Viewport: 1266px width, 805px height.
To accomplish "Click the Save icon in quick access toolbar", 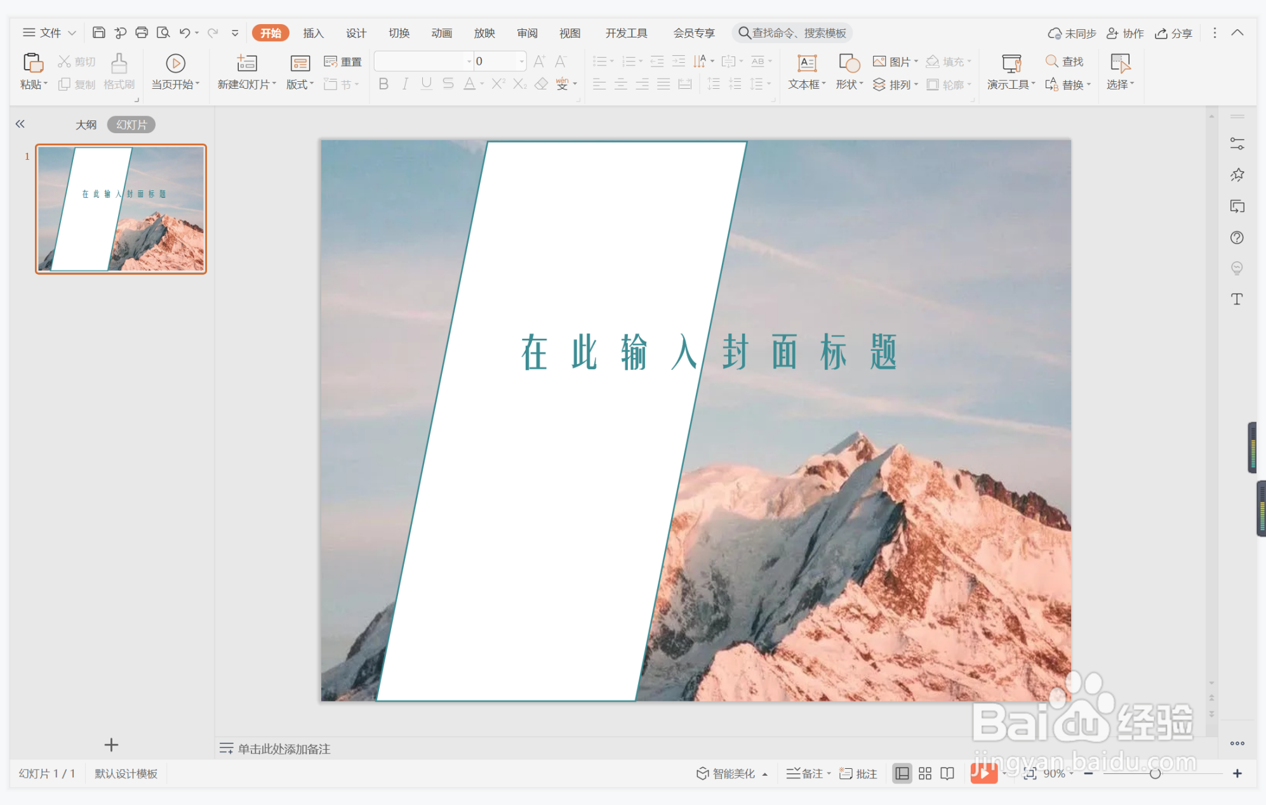I will tap(98, 32).
